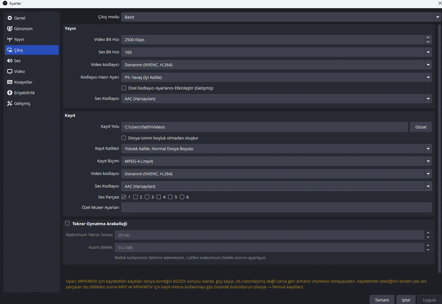This screenshot has height=304, width=442.
Task: Go to the Yayın settings tab
Action: pyautogui.click(x=32, y=39)
